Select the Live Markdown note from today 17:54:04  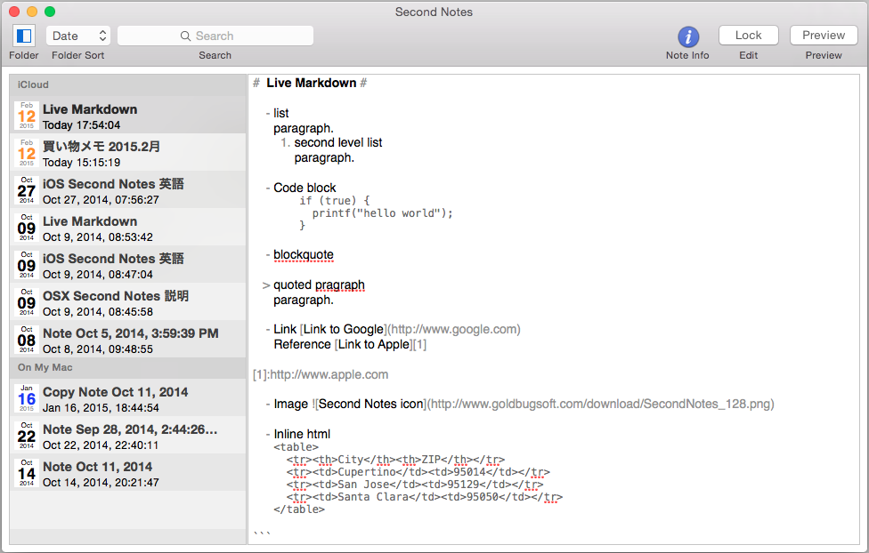click(x=128, y=116)
